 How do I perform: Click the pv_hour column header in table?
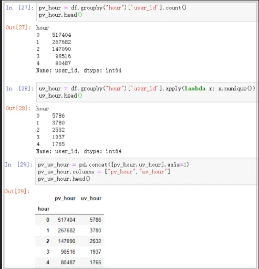[65, 199]
